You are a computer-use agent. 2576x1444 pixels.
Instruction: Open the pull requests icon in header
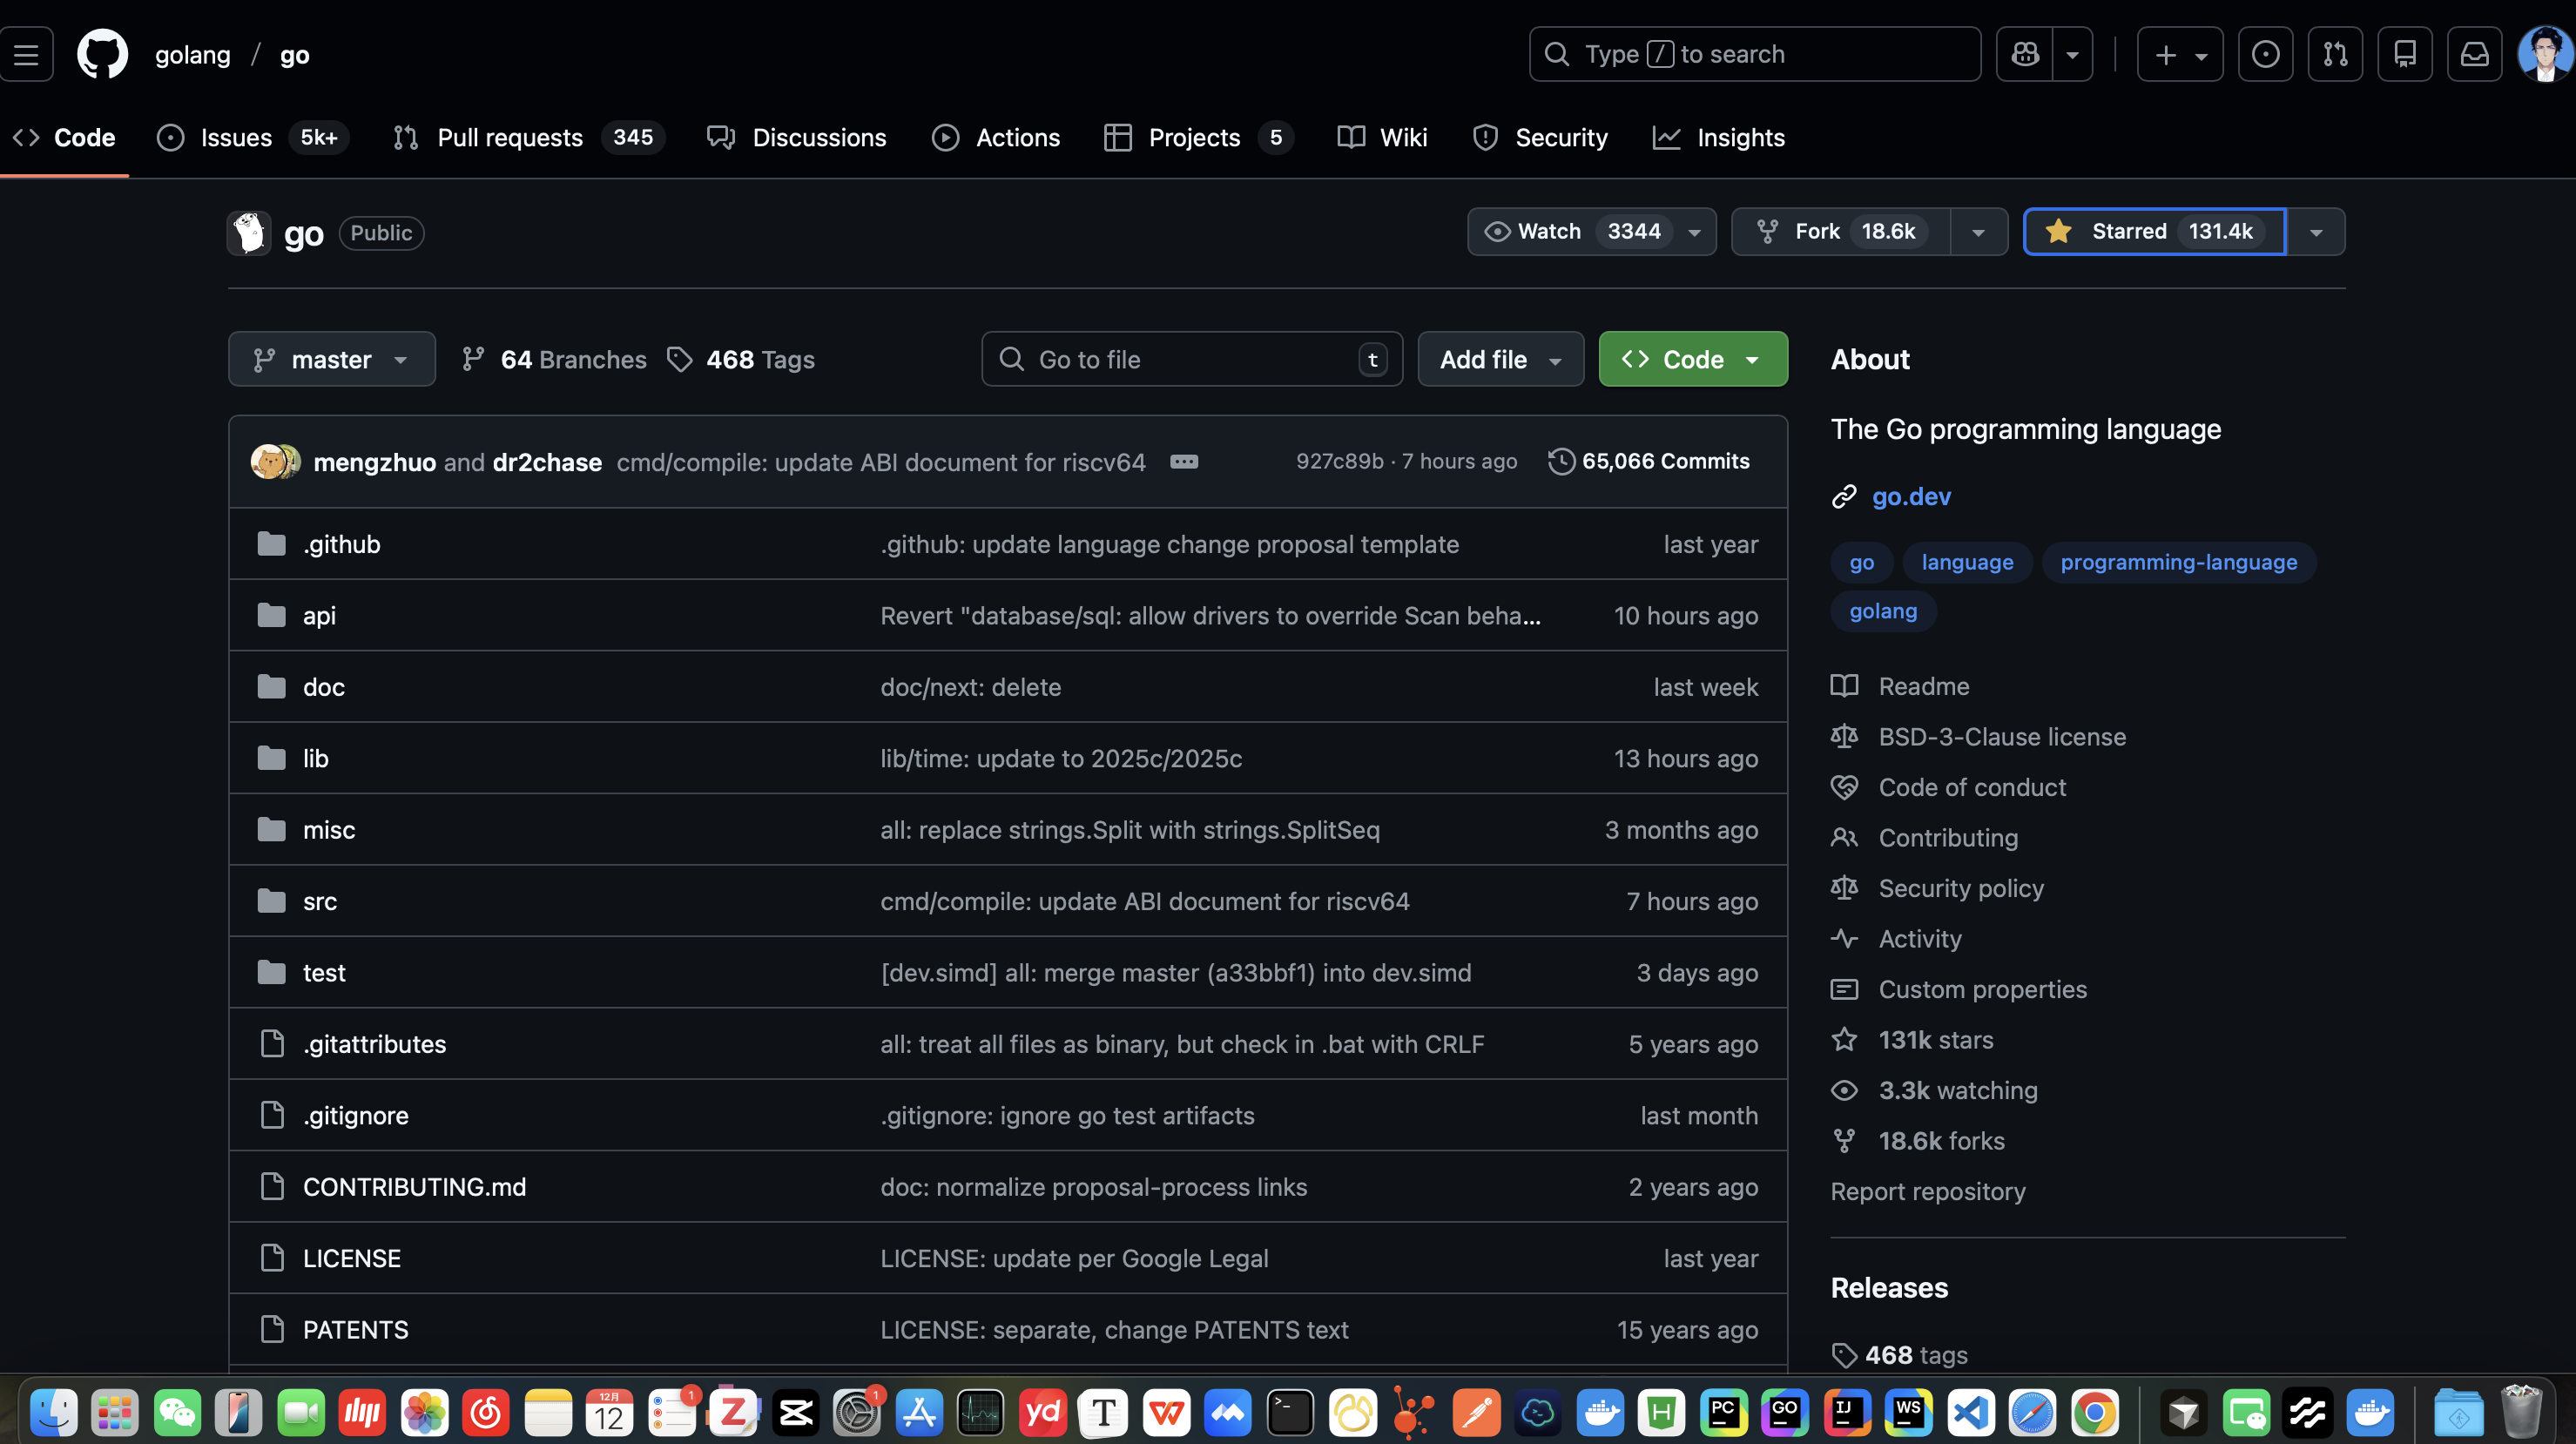pos(2335,54)
